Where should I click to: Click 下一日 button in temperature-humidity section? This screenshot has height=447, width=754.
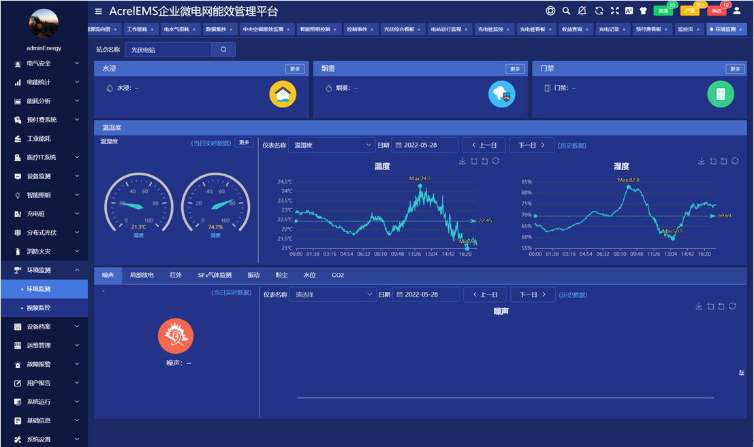532,145
